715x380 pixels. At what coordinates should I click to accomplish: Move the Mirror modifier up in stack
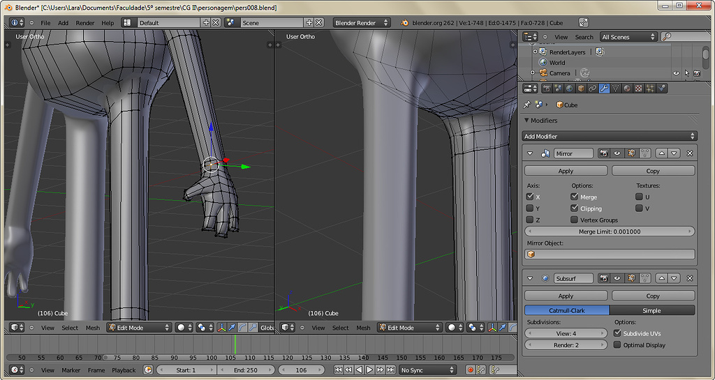click(x=661, y=153)
